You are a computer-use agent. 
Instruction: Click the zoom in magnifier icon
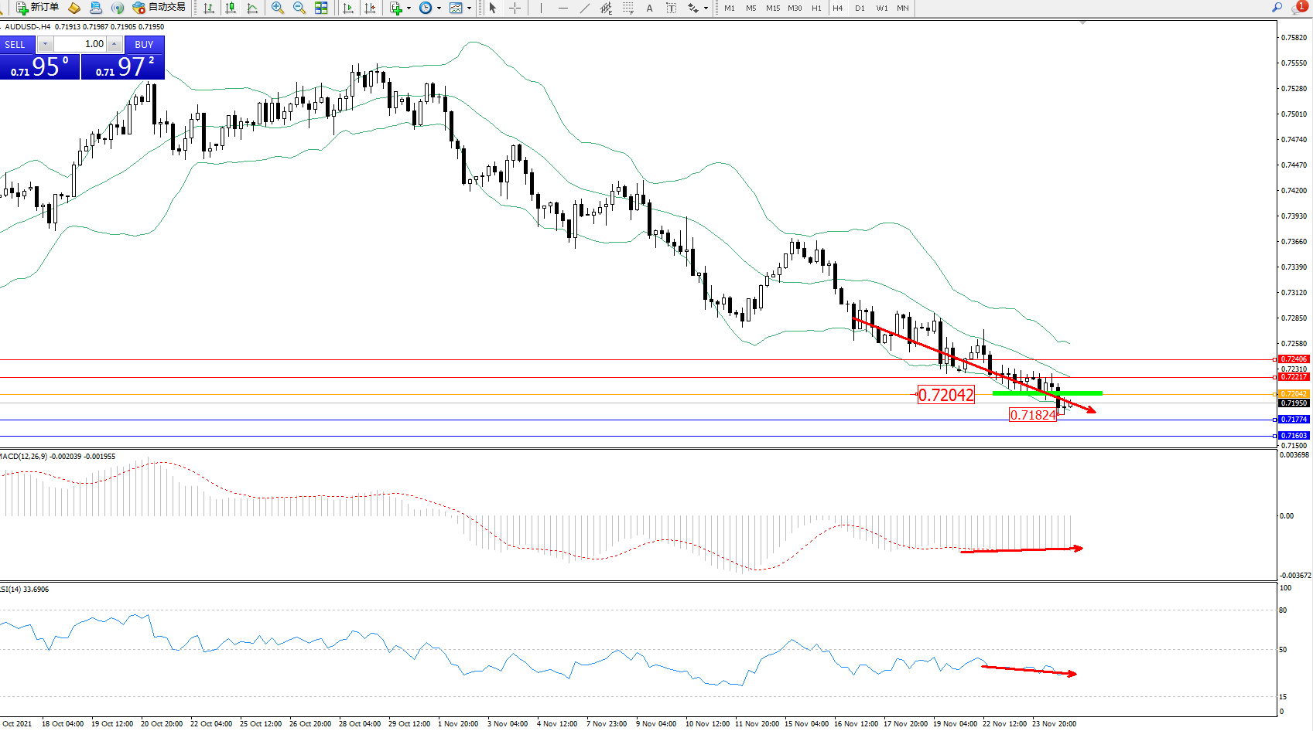coord(277,8)
